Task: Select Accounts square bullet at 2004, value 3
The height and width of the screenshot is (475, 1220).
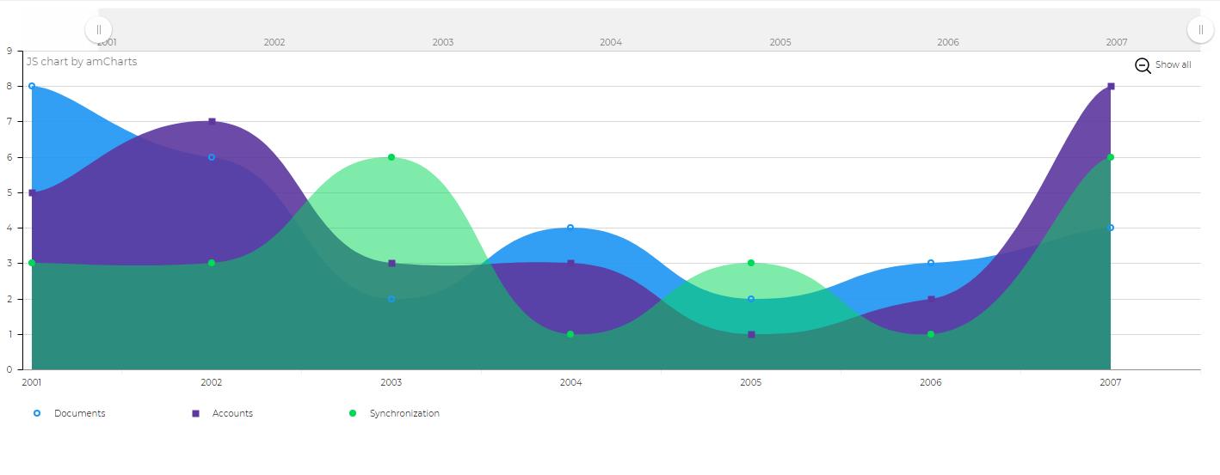Action: pos(570,263)
